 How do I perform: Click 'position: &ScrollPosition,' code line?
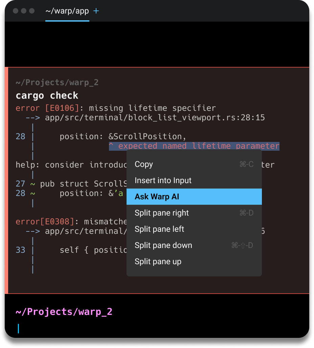pos(123,136)
